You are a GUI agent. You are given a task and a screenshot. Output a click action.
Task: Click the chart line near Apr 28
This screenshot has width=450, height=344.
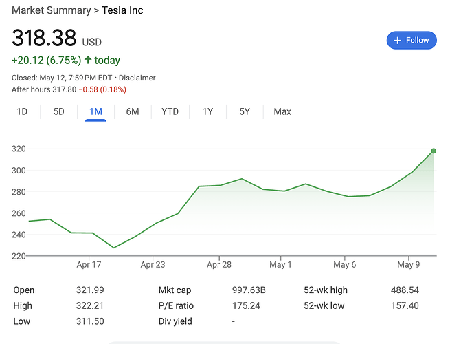[220, 185]
